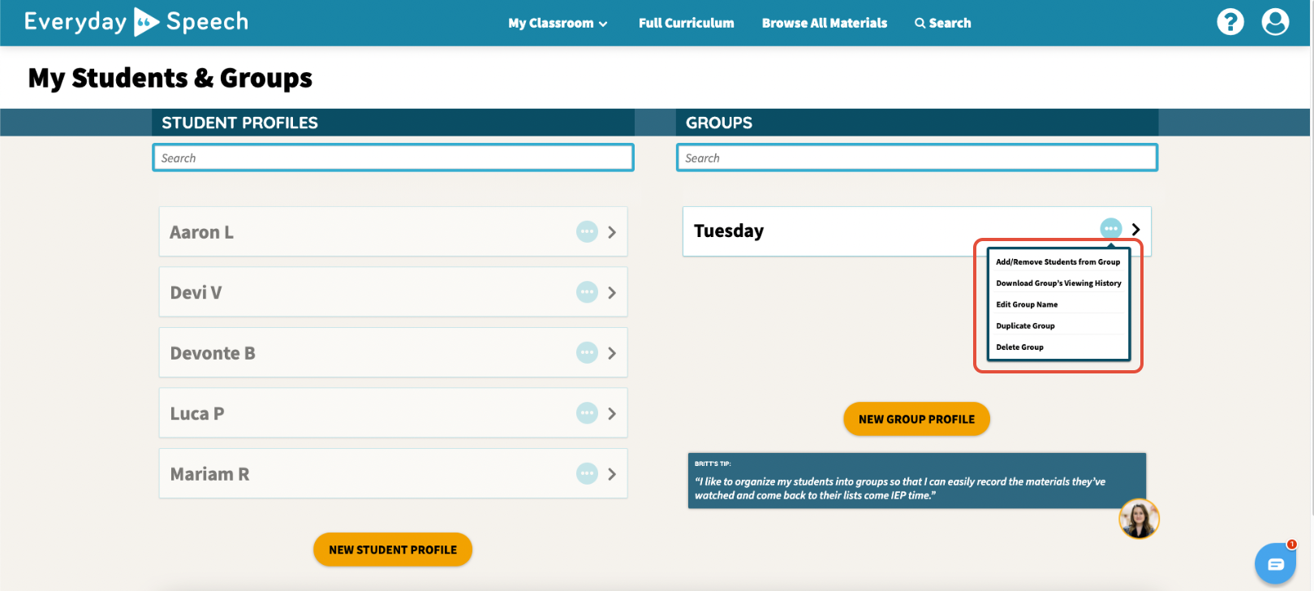Image resolution: width=1314 pixels, height=591 pixels.
Task: Expand Devonte B profile chevron
Action: [612, 353]
